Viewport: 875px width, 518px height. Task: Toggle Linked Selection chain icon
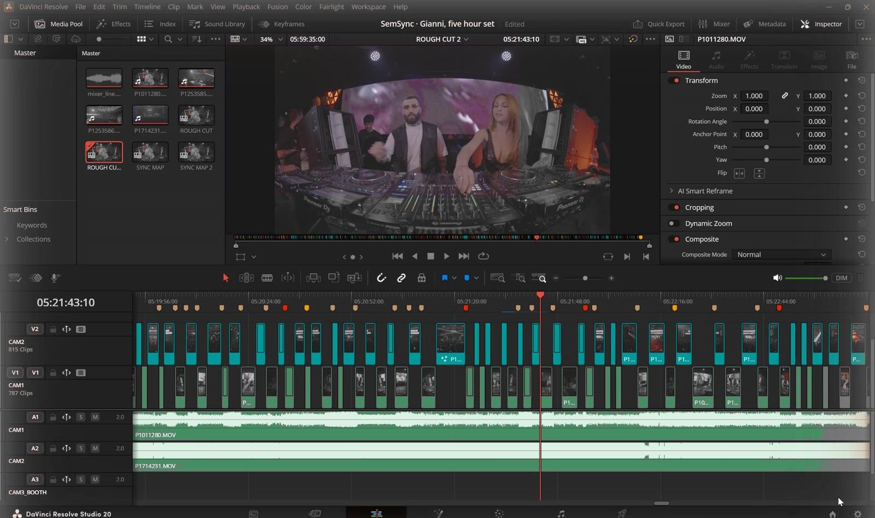pyautogui.click(x=401, y=278)
